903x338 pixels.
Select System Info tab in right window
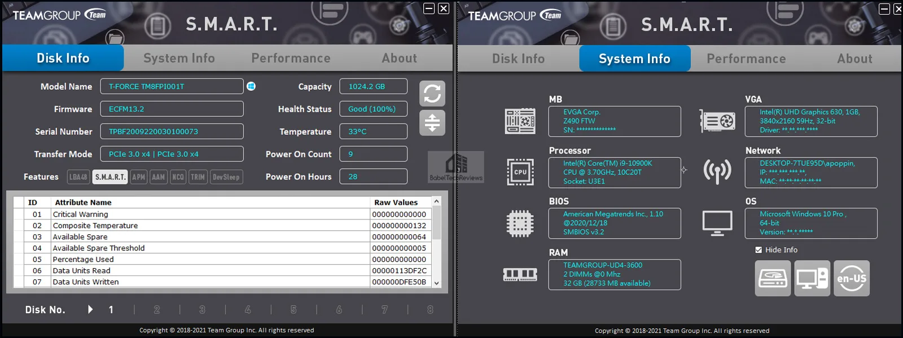634,59
